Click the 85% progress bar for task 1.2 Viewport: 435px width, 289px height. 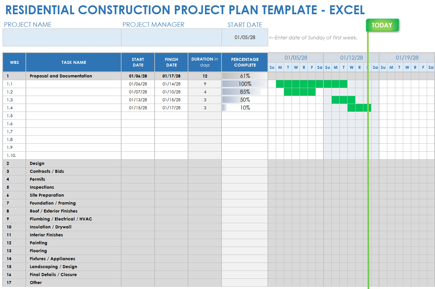coord(245,92)
